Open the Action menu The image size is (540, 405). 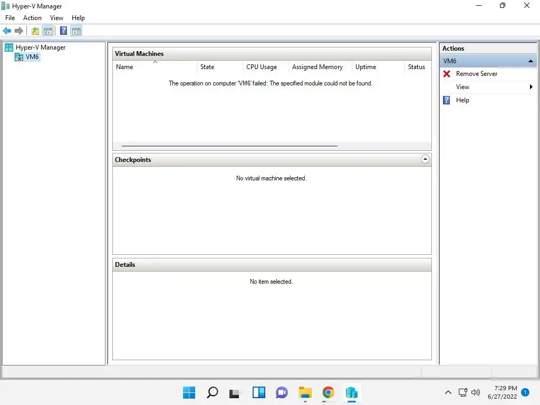click(x=32, y=18)
